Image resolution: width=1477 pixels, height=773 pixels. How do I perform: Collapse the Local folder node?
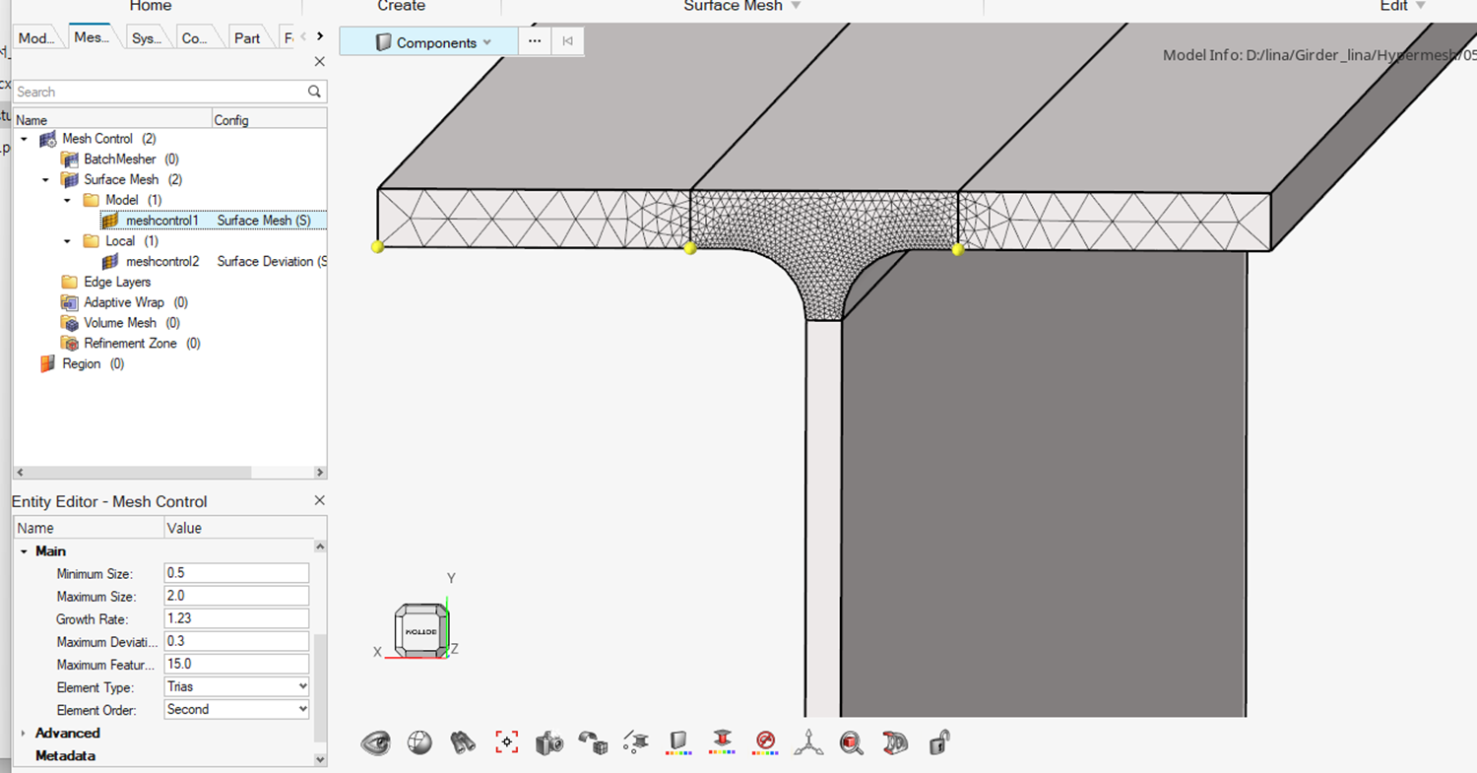pos(67,241)
